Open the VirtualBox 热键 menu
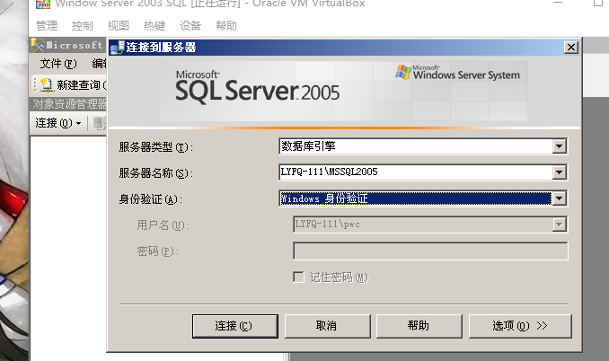The image size is (609, 361). coord(154,26)
